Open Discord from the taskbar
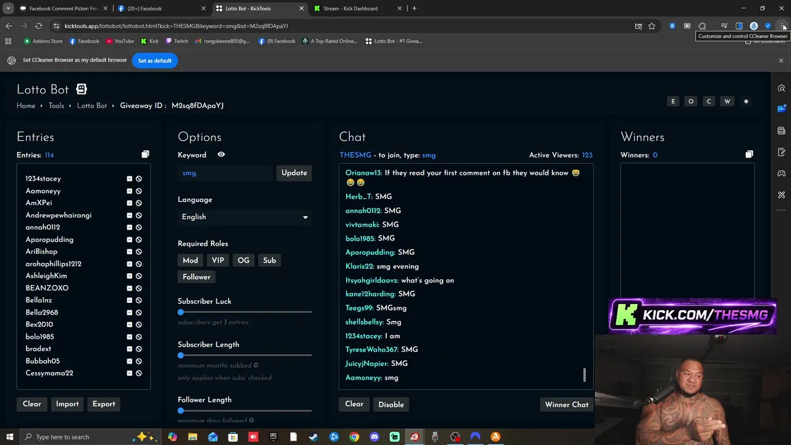 (x=374, y=437)
